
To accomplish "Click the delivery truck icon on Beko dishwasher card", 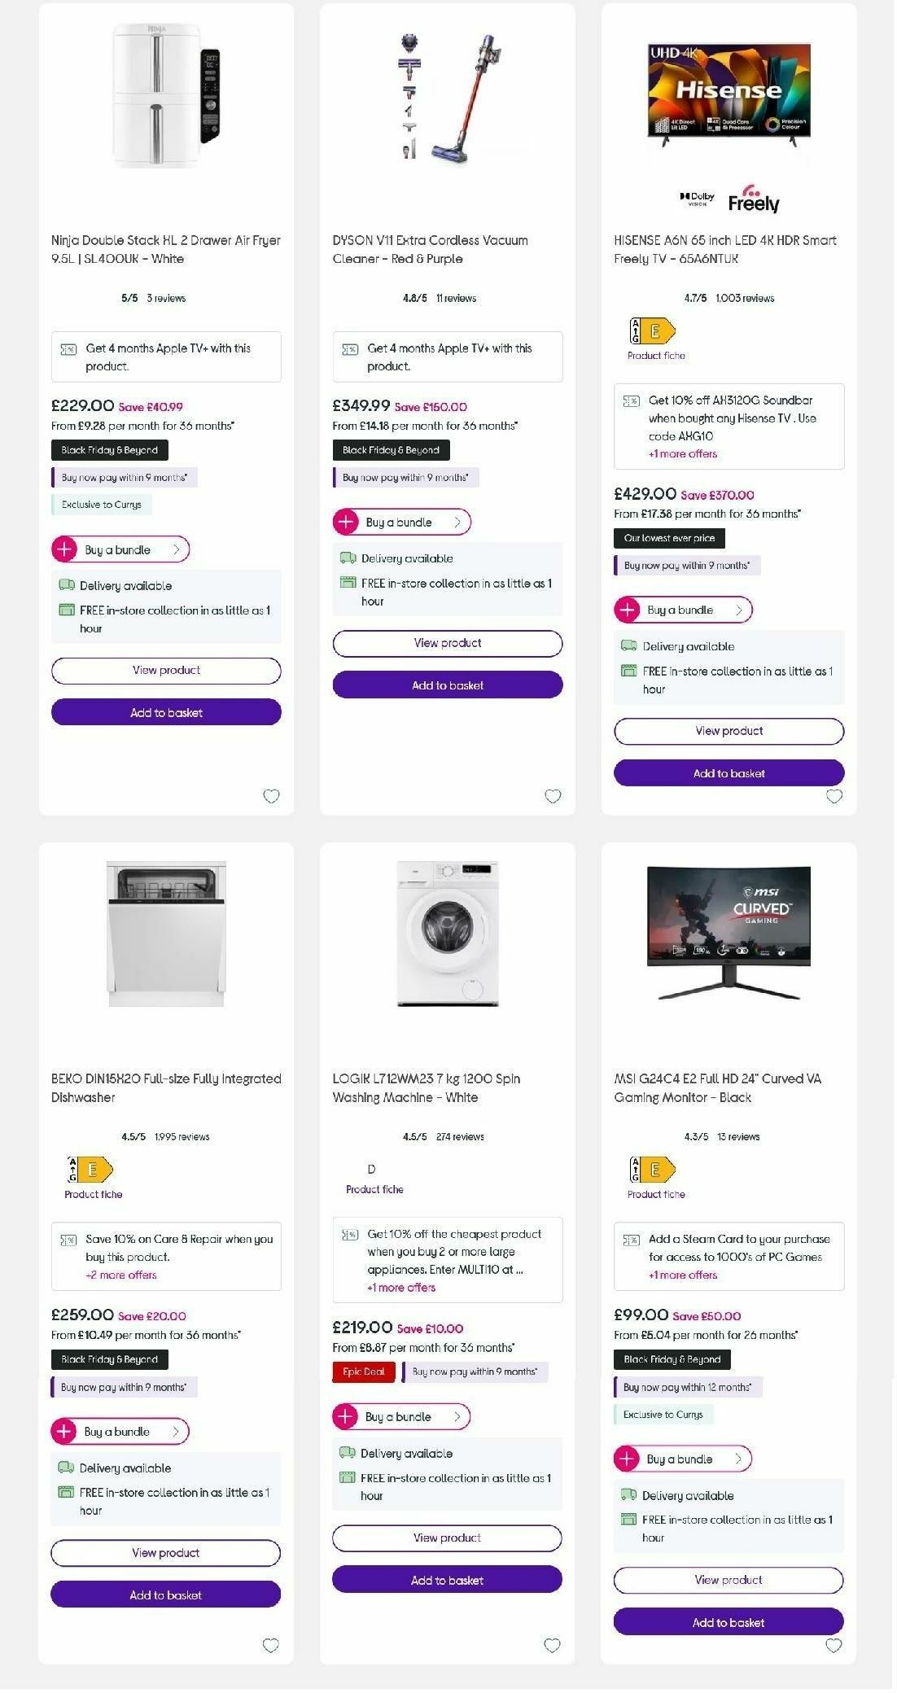I will tap(66, 1468).
